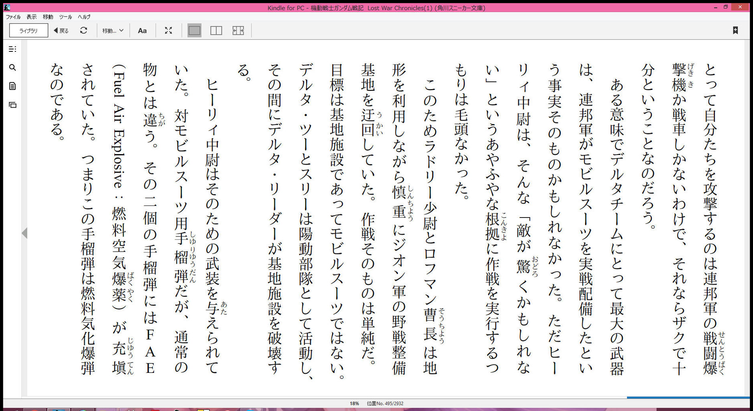753x411 pixels.
Task: Open the Aa font settings
Action: [x=142, y=31]
